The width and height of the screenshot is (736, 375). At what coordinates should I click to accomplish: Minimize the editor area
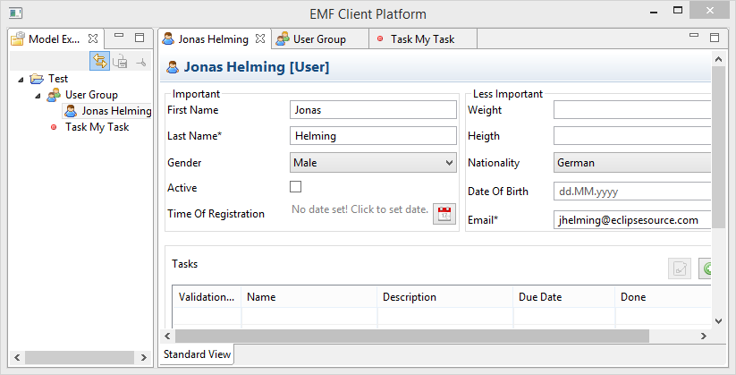click(x=694, y=35)
